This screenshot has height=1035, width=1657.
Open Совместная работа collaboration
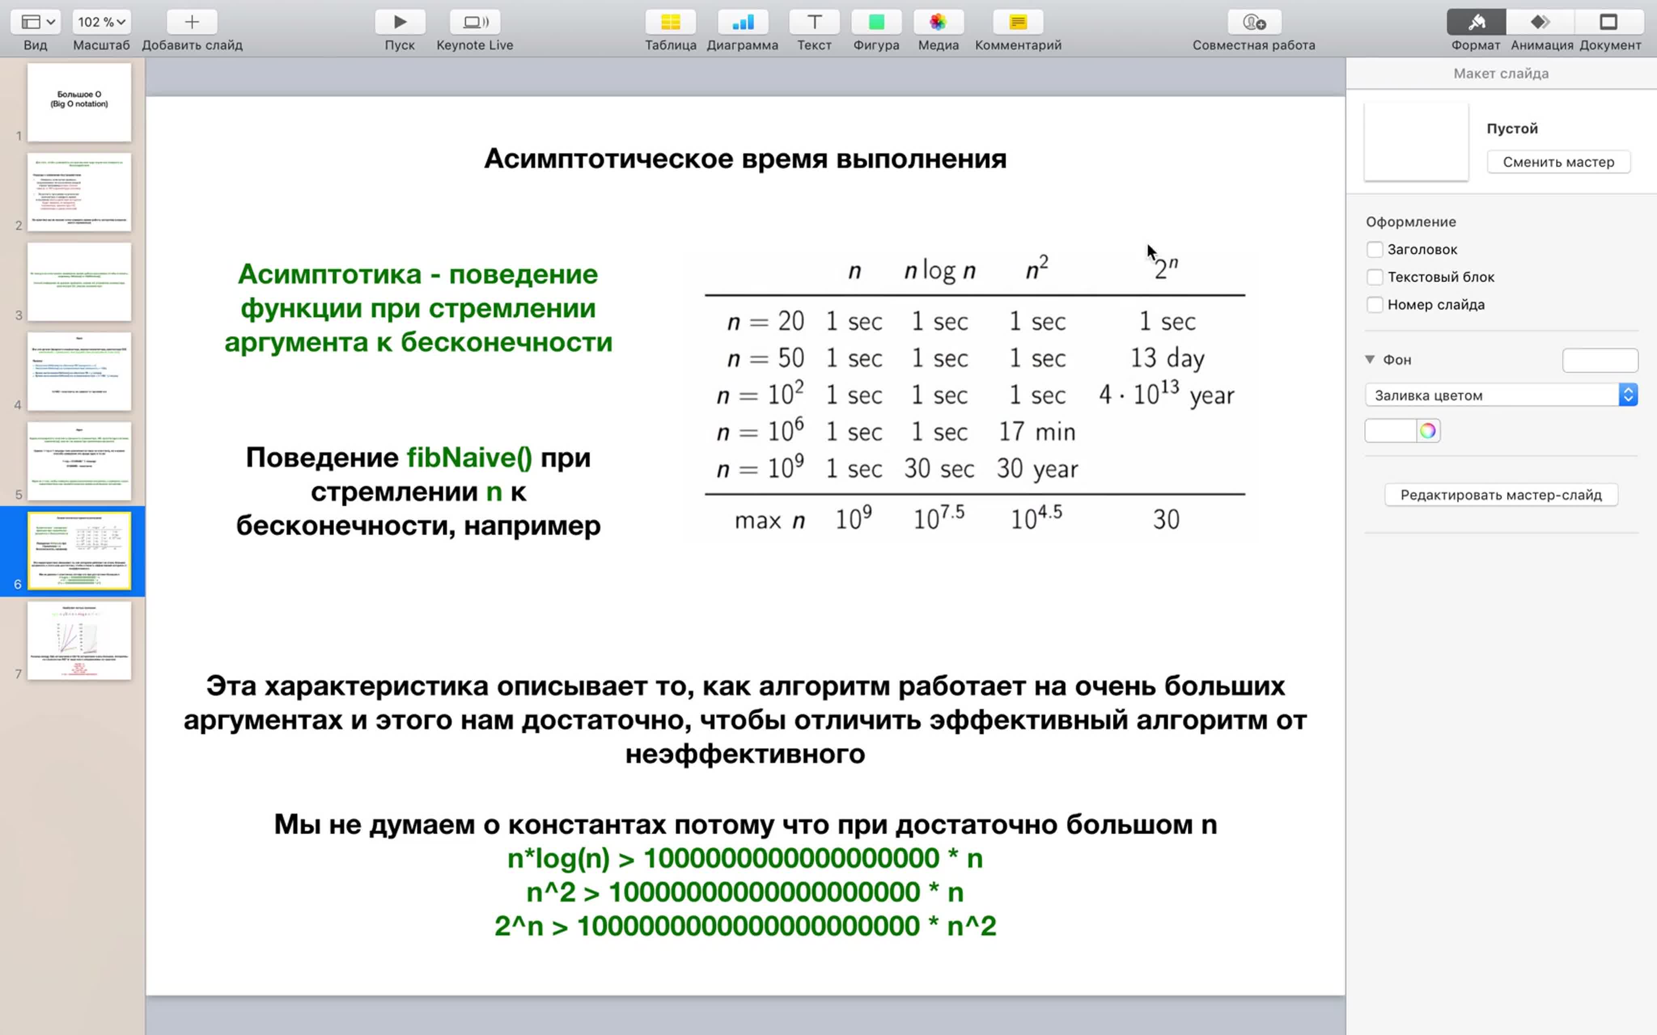click(1254, 22)
